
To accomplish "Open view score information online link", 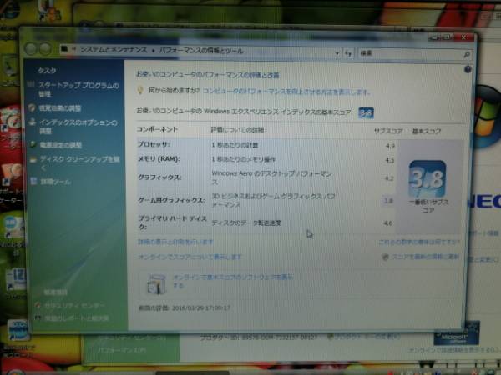I will (190, 257).
